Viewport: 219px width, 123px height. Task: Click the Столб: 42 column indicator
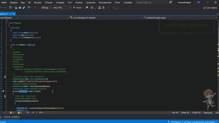[x=196, y=113]
